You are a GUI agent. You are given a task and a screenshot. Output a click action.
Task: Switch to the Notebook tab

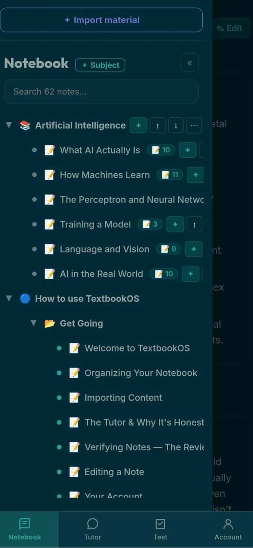click(25, 529)
